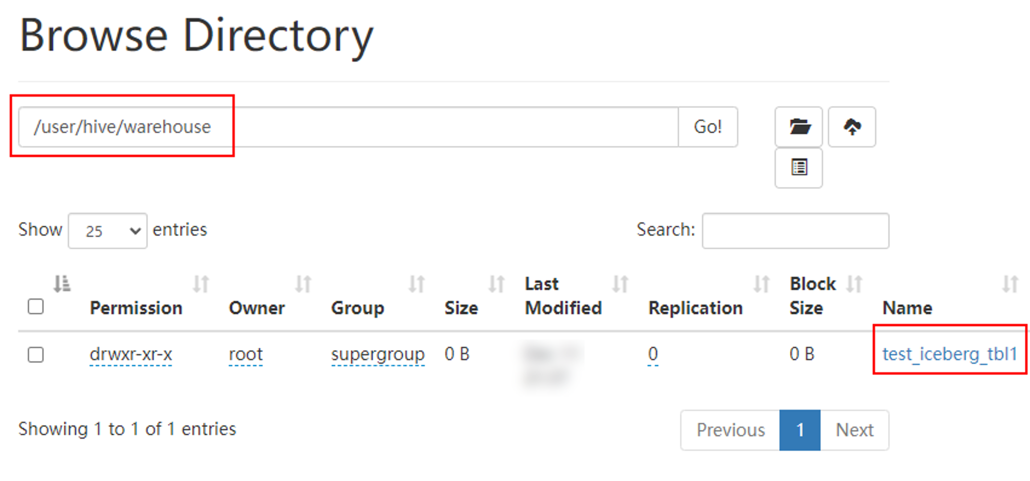The height and width of the screenshot is (481, 1030).
Task: Click the Next pagination button
Action: point(854,430)
